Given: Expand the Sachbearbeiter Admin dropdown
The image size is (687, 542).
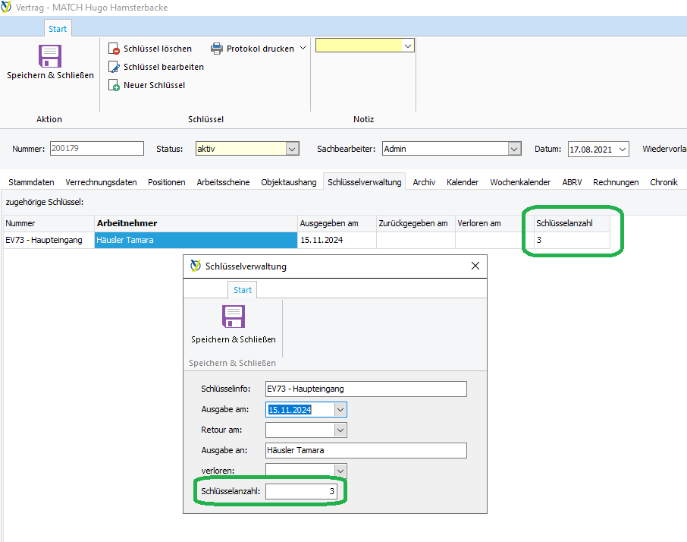Looking at the screenshot, I should 514,149.
